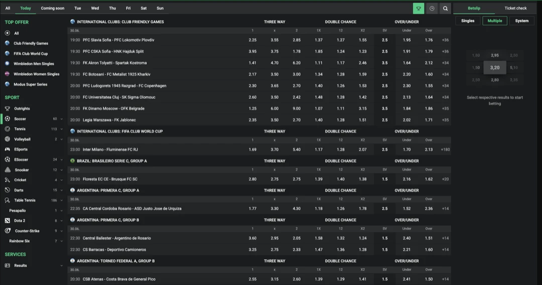Open the search magnifier icon
This screenshot has height=285, width=542.
445,9
